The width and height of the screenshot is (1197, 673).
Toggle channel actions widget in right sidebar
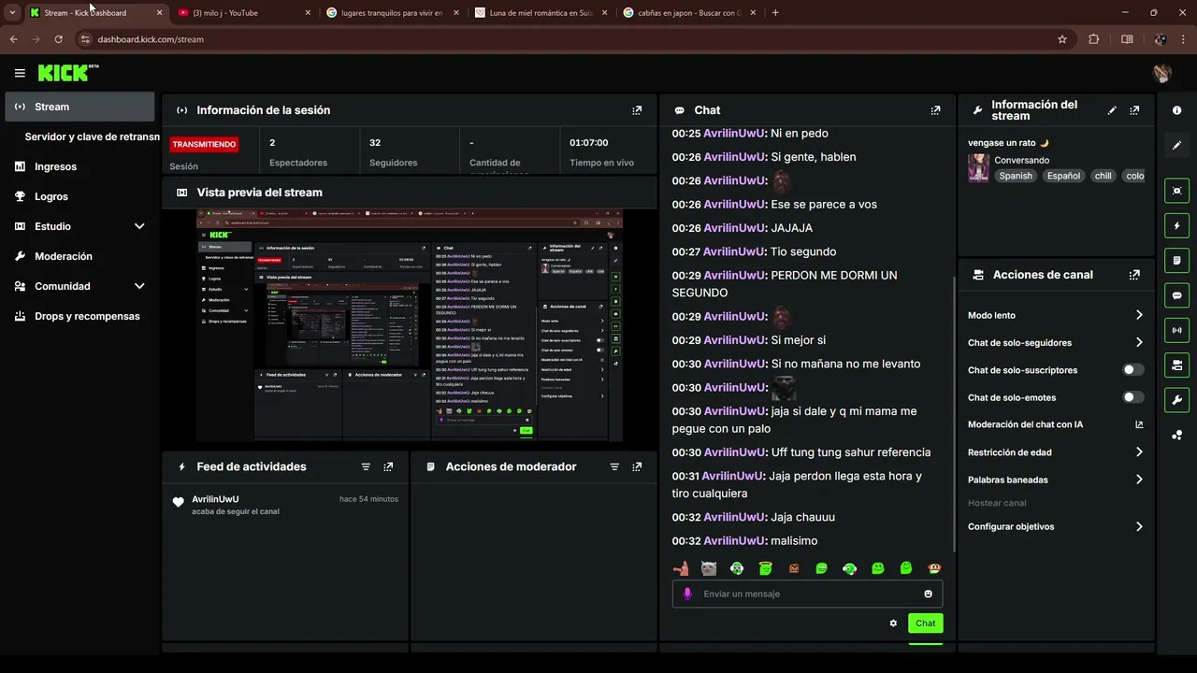(1176, 365)
